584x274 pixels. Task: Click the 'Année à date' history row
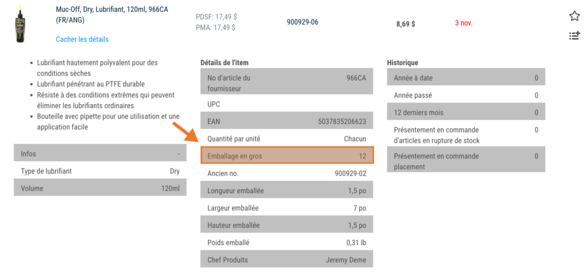(x=465, y=78)
